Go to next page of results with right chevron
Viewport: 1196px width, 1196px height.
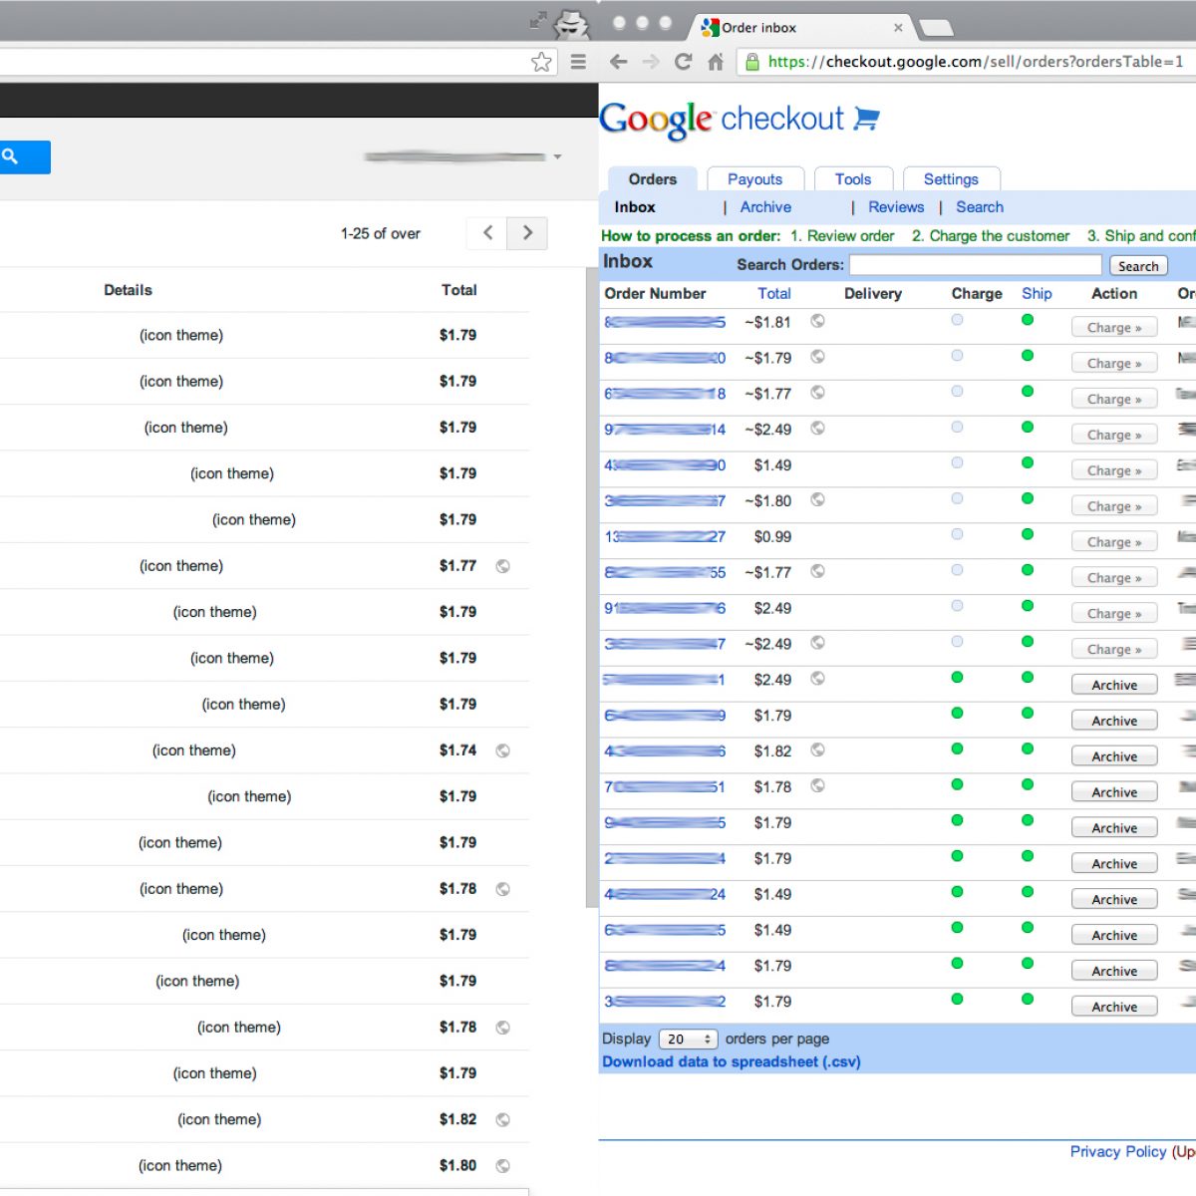tap(527, 233)
